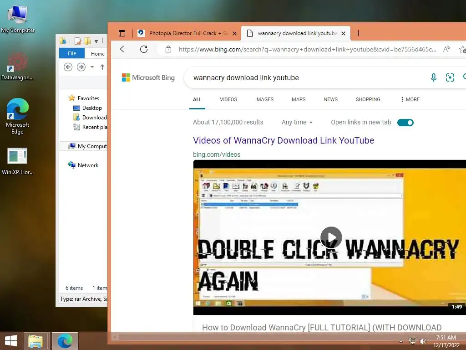The image size is (466, 350).
Task: Play the WannaCry video thumbnail
Action: [331, 237]
